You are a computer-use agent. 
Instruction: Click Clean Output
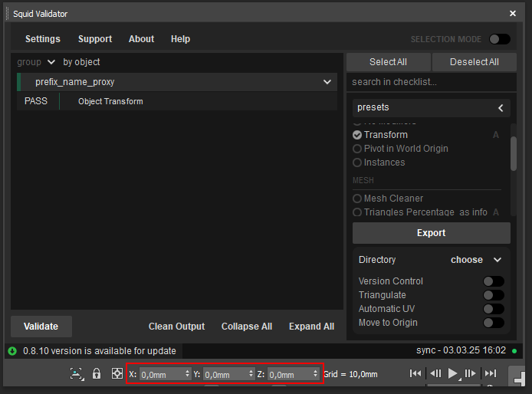coord(176,327)
